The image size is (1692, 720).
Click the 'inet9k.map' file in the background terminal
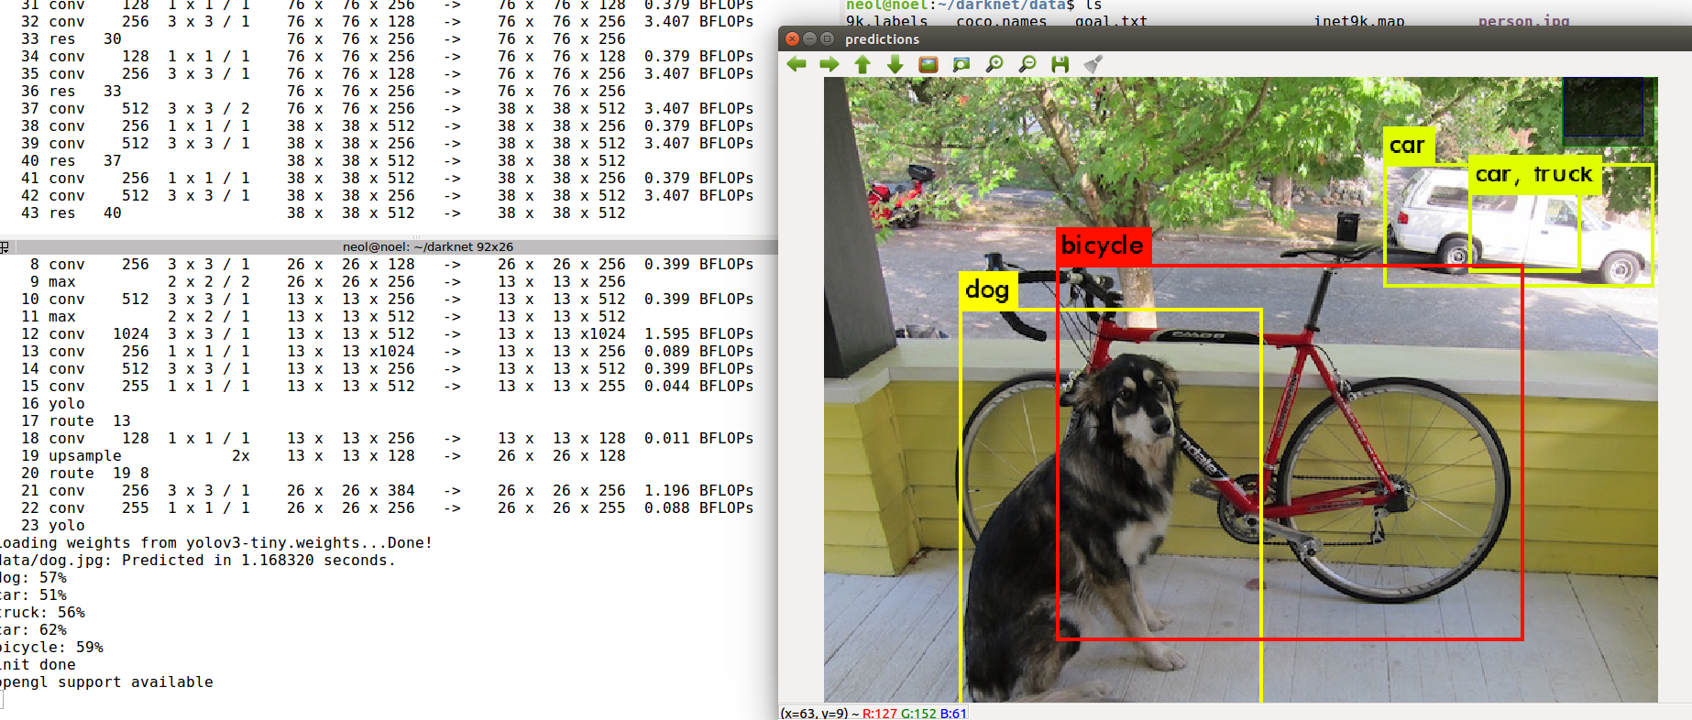point(1359,21)
